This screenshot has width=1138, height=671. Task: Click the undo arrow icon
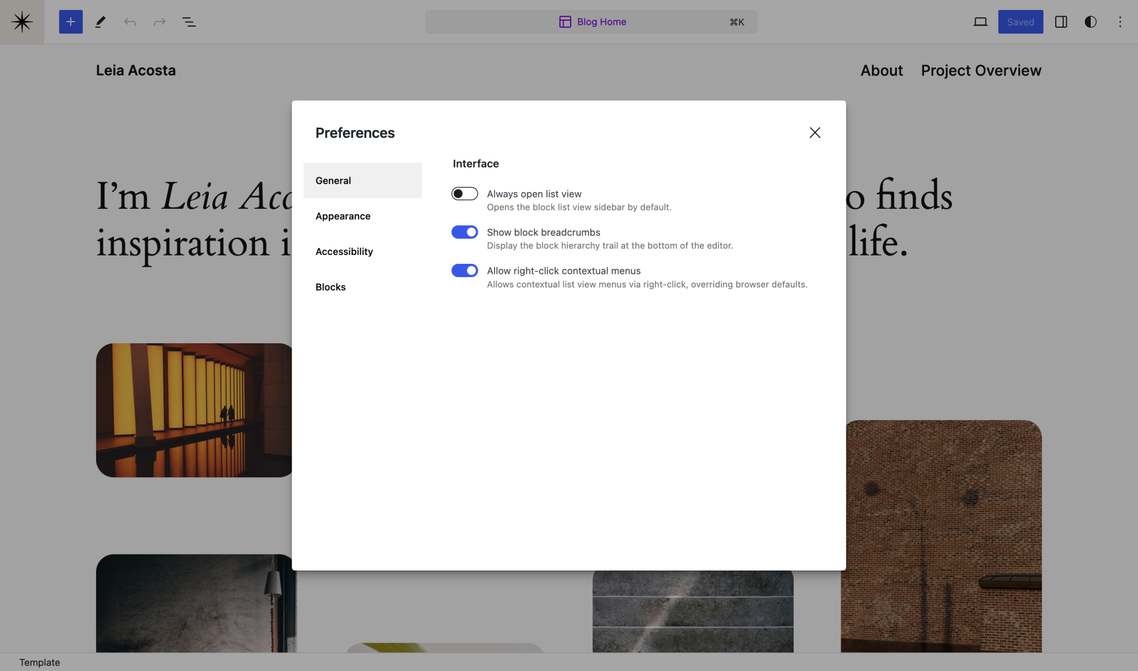tap(130, 22)
